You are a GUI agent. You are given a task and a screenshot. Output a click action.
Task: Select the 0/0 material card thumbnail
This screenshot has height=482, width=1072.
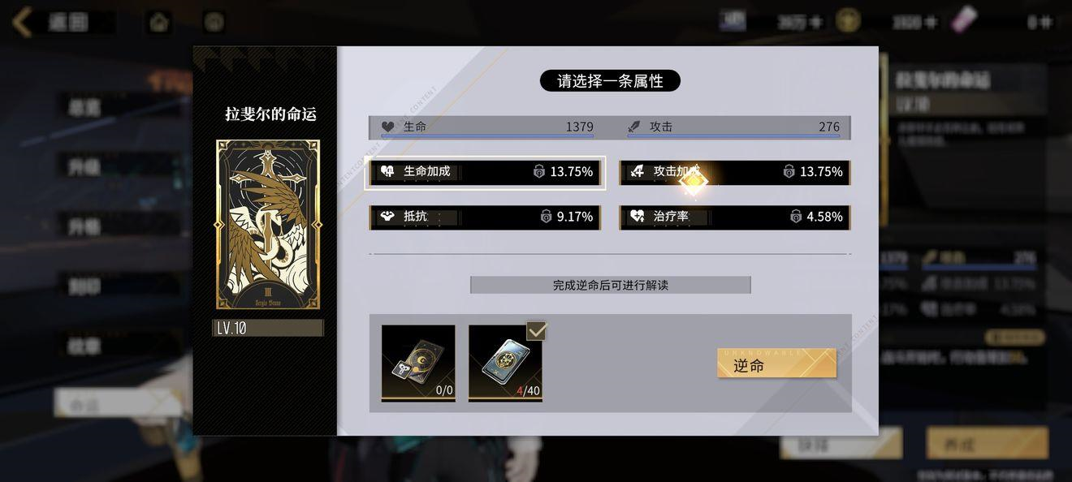[x=418, y=363]
